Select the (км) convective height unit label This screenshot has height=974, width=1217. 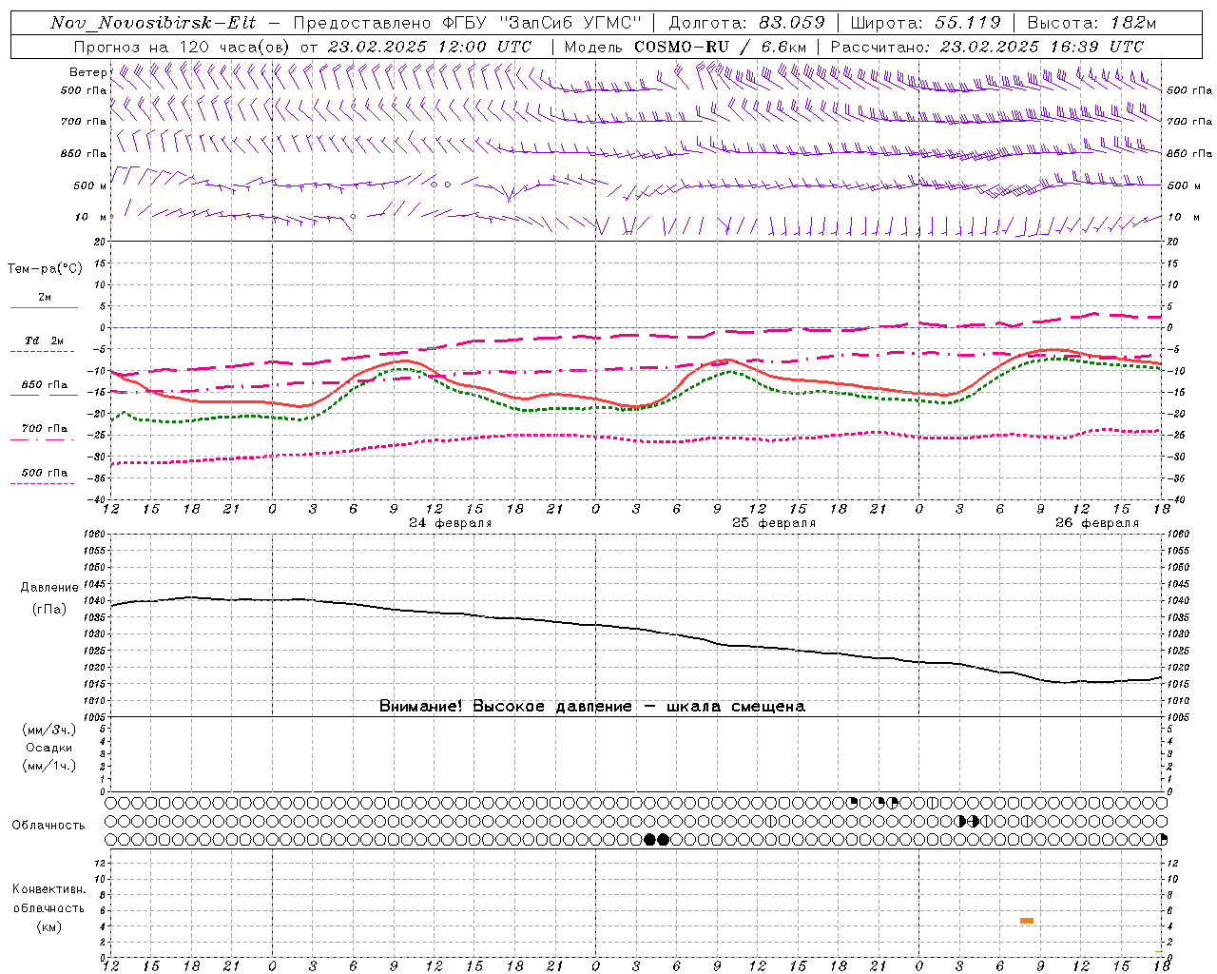point(49,926)
